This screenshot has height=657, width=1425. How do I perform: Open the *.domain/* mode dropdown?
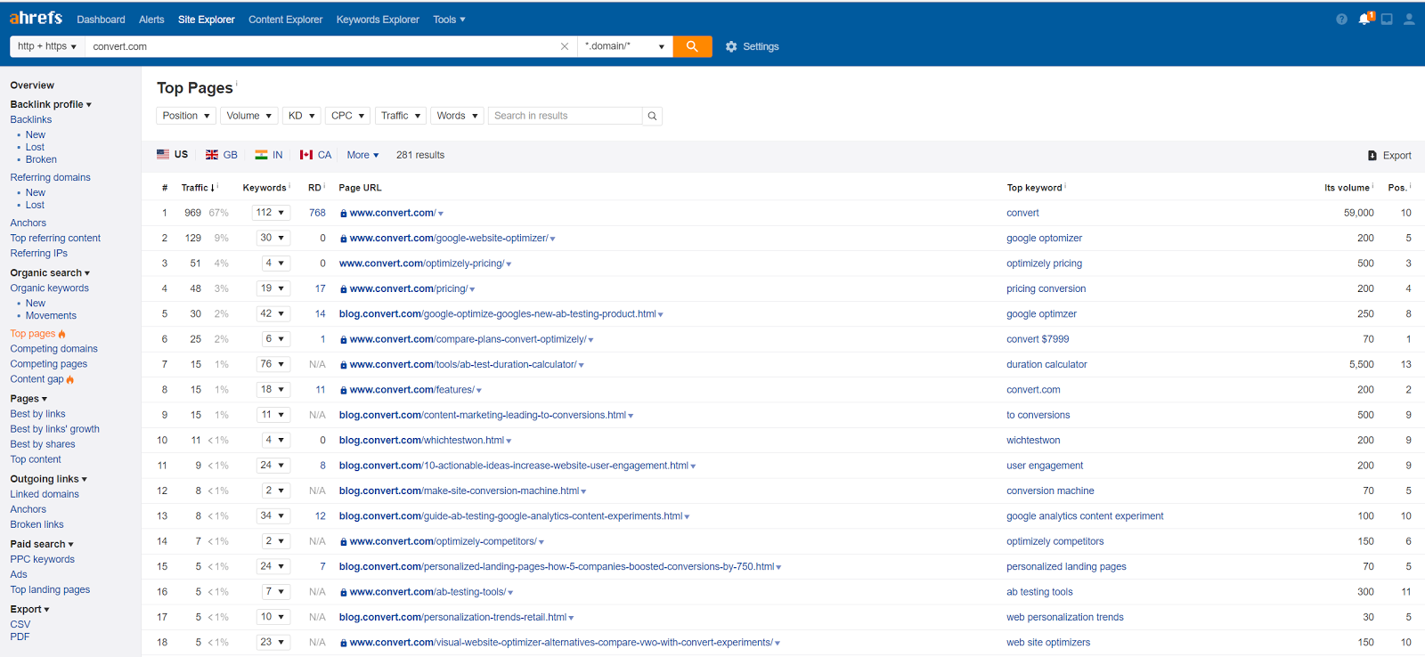click(x=625, y=46)
